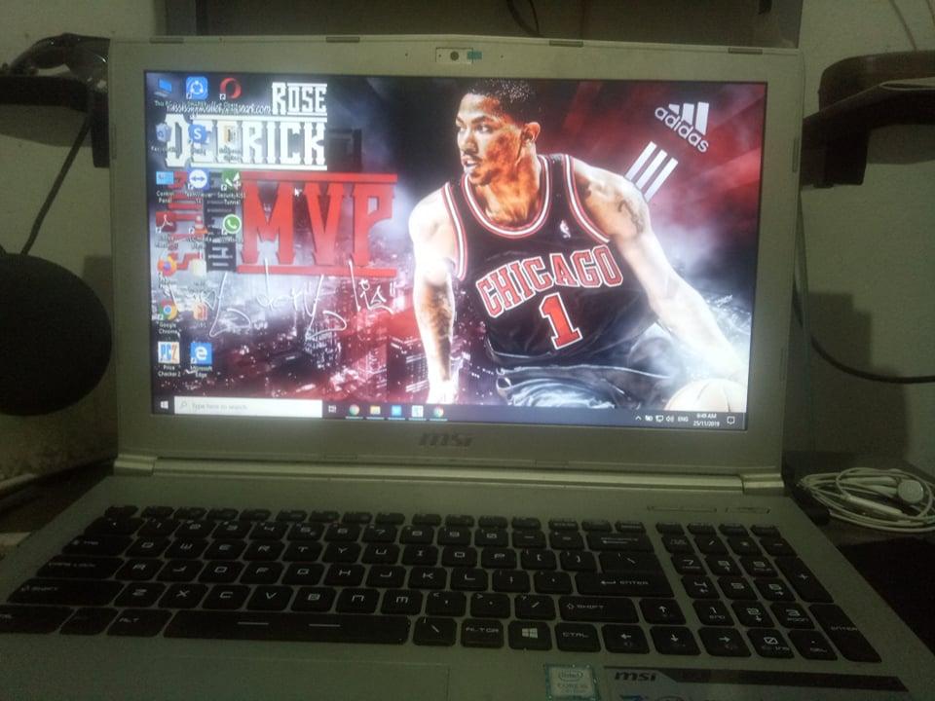Open Control Panel from the desktop
The height and width of the screenshot is (701, 935).
[x=165, y=179]
